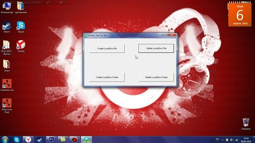Viewport: 255px width, 143px height.
Task: Click the Unban Tool title bar icon
Action: 86,35
